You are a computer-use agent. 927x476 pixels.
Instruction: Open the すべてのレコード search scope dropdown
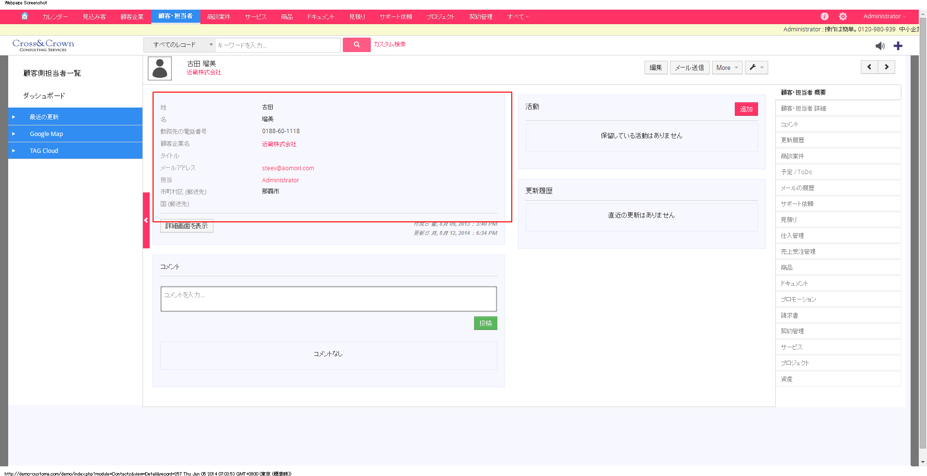(x=180, y=45)
